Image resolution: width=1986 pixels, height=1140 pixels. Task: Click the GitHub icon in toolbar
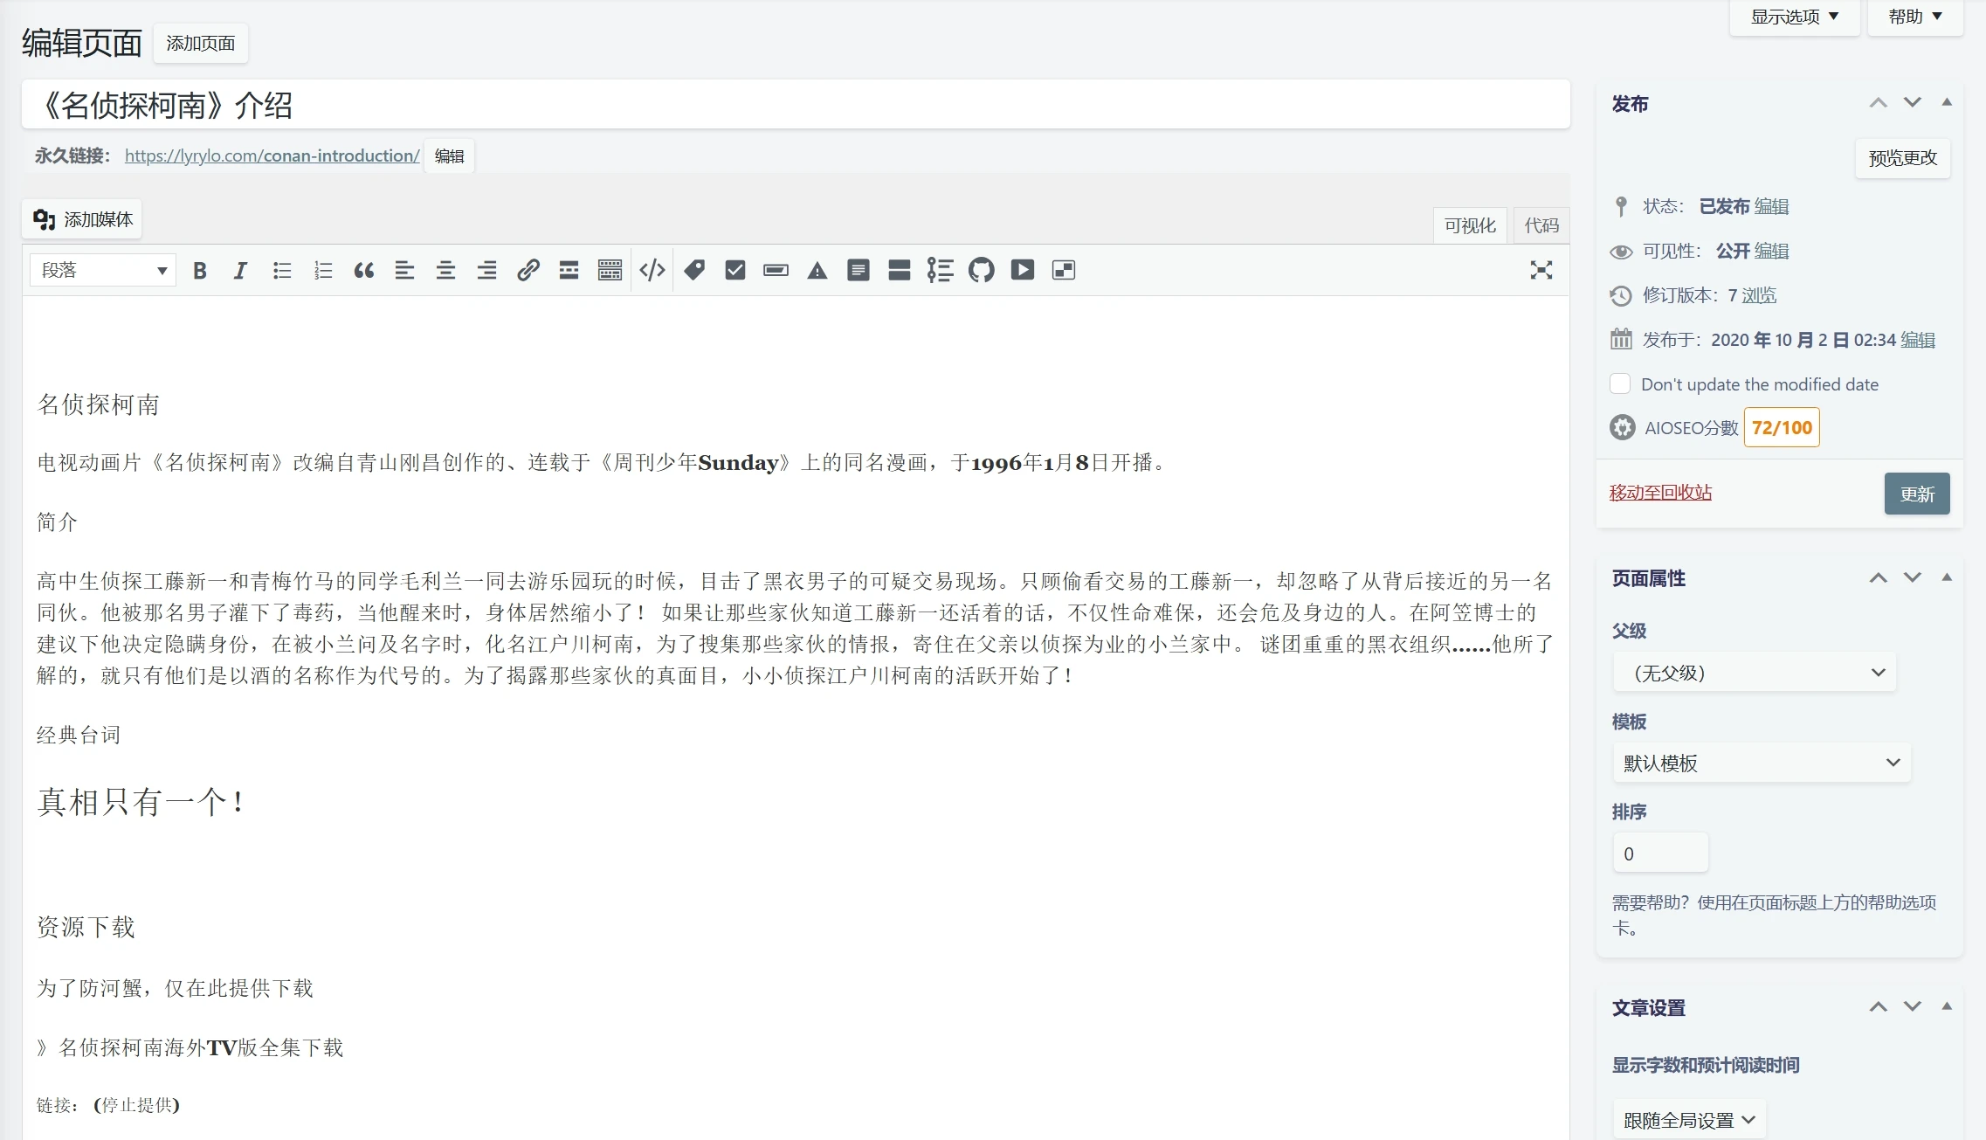pyautogui.click(x=981, y=270)
